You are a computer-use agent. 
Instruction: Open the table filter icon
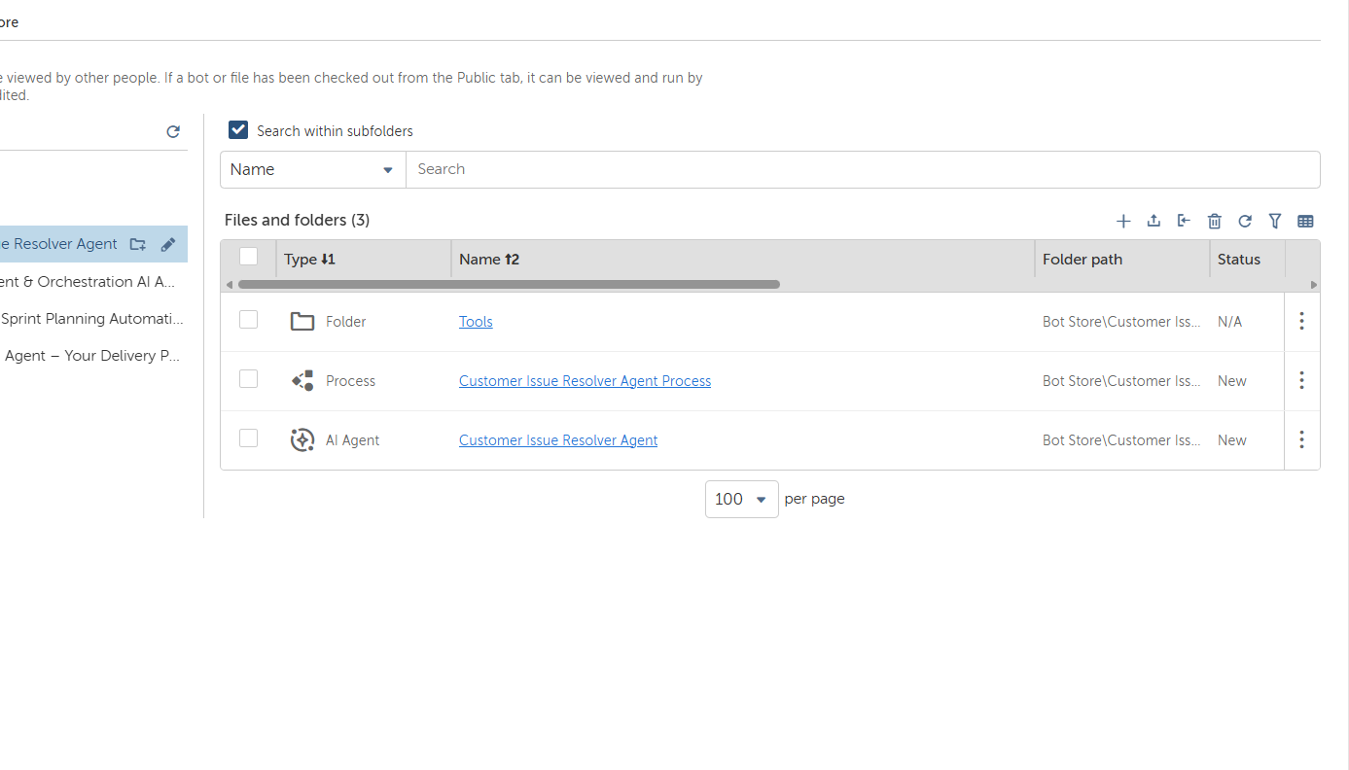tap(1275, 222)
